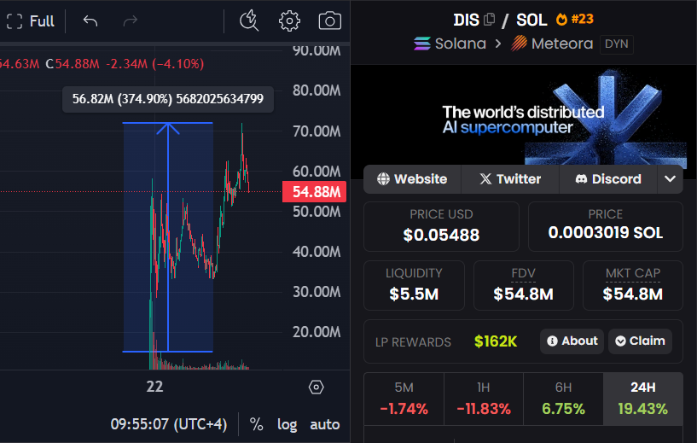The width and height of the screenshot is (697, 443).
Task: Click the Meteora DEX breadcrumb text
Action: coord(562,44)
